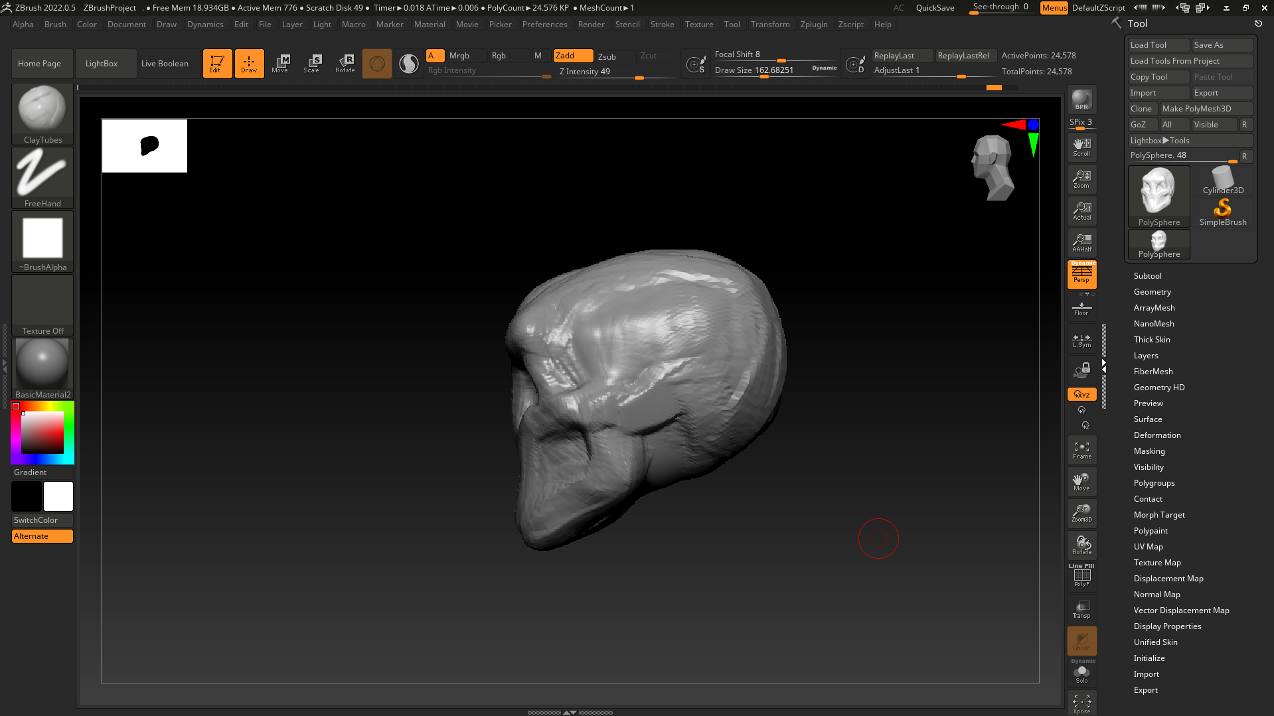The width and height of the screenshot is (1274, 716).
Task: Select the Rotate tool in top shelf
Action: 345,64
